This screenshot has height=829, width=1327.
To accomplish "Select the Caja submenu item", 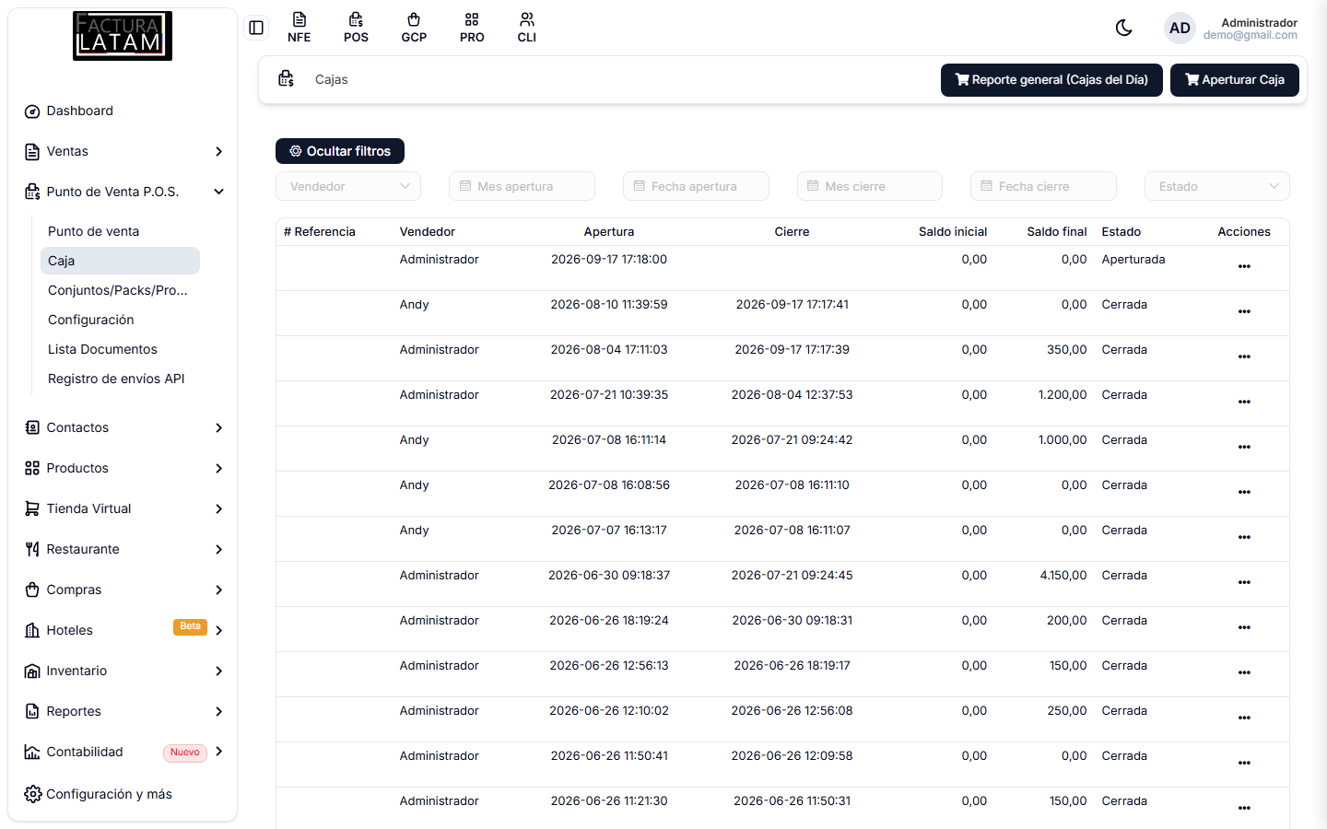I will (x=120, y=261).
